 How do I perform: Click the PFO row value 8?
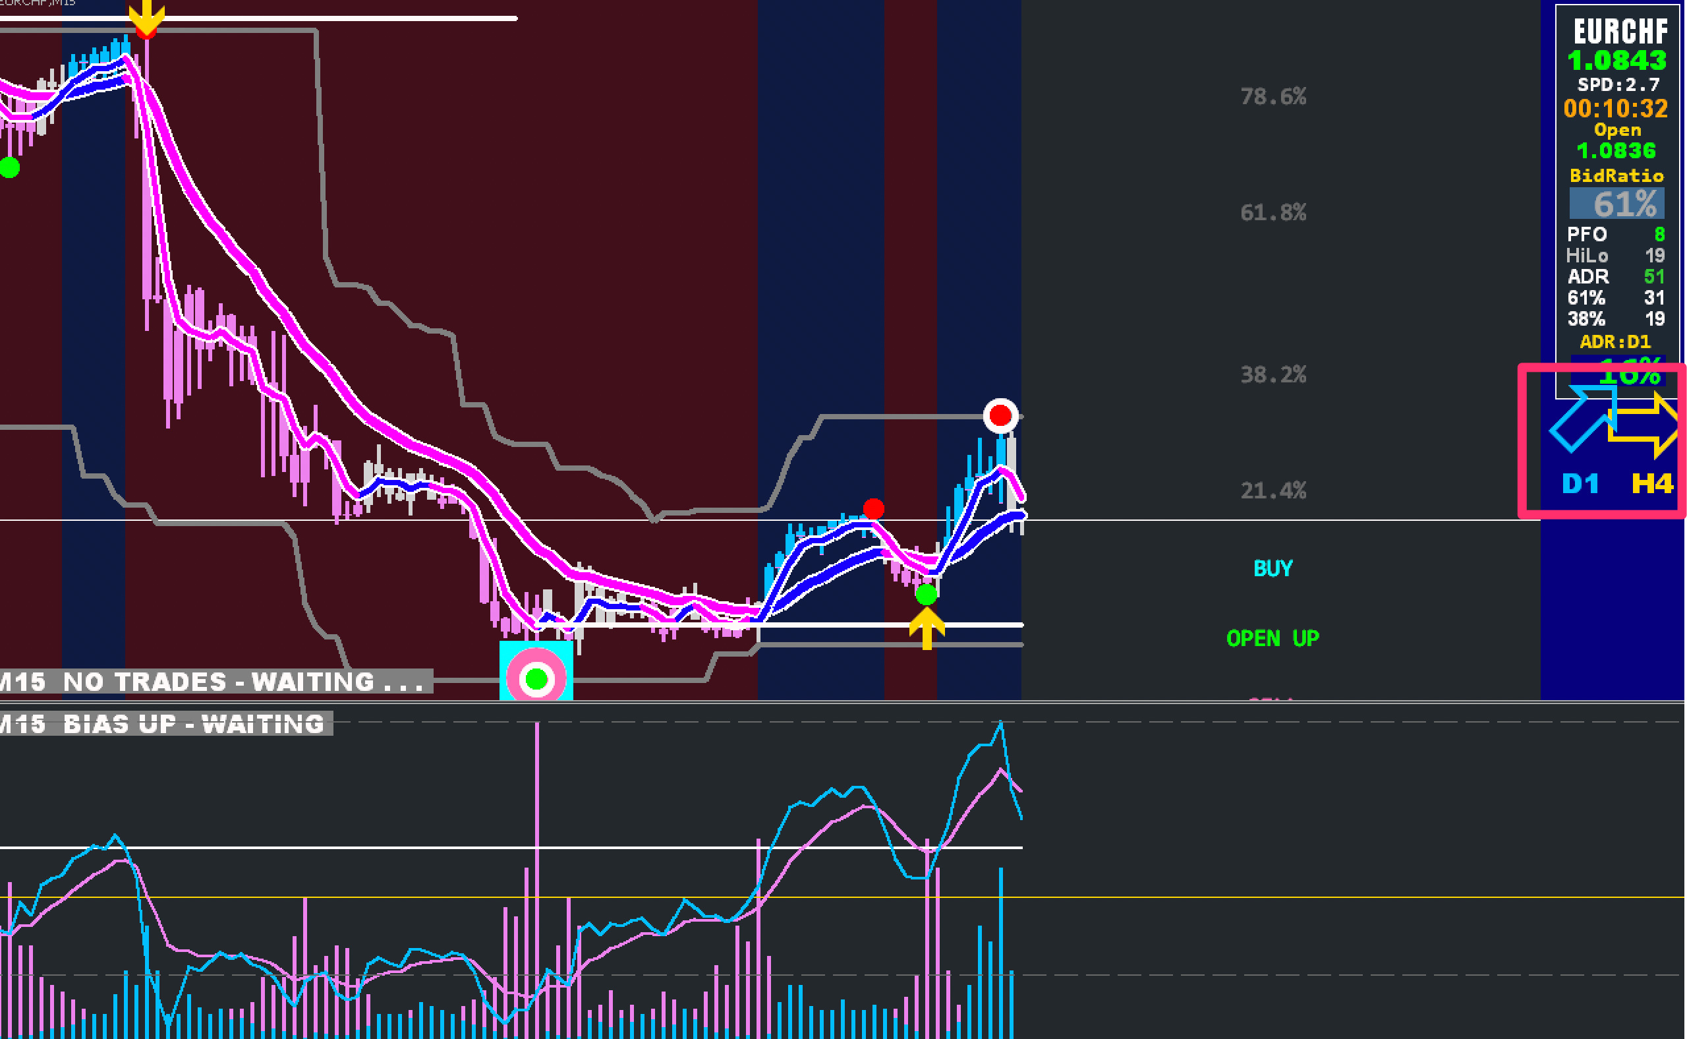click(x=1659, y=234)
